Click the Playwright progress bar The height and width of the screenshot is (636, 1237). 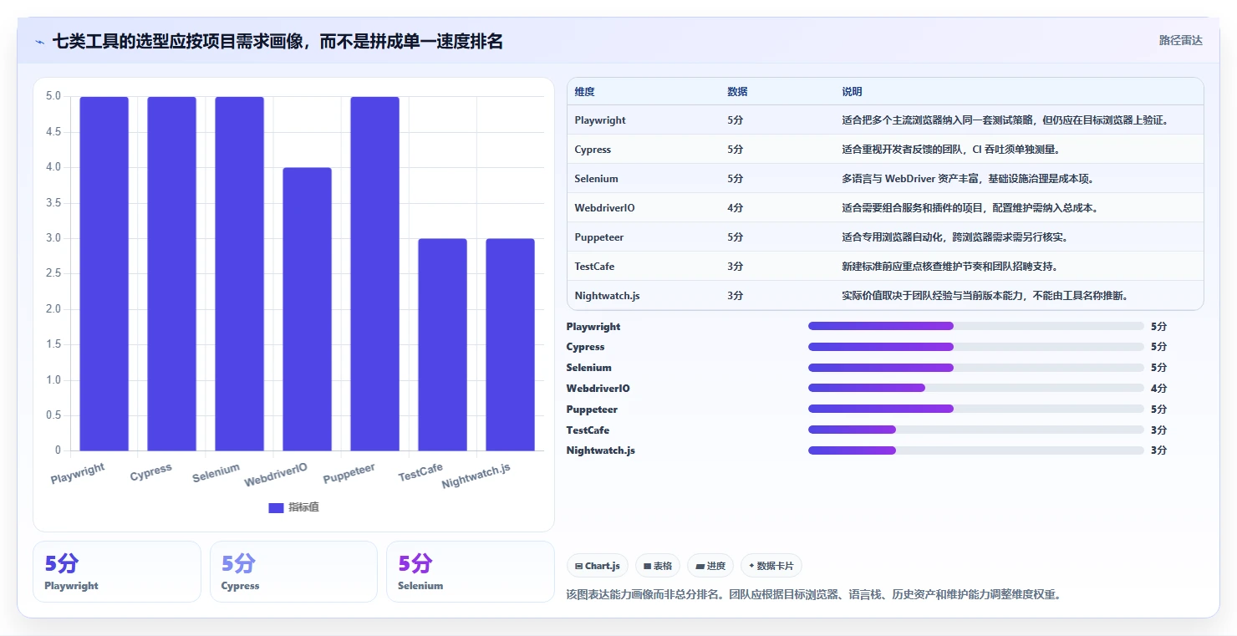[975, 326]
